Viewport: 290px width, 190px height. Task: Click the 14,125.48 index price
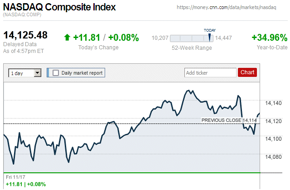[26, 35]
